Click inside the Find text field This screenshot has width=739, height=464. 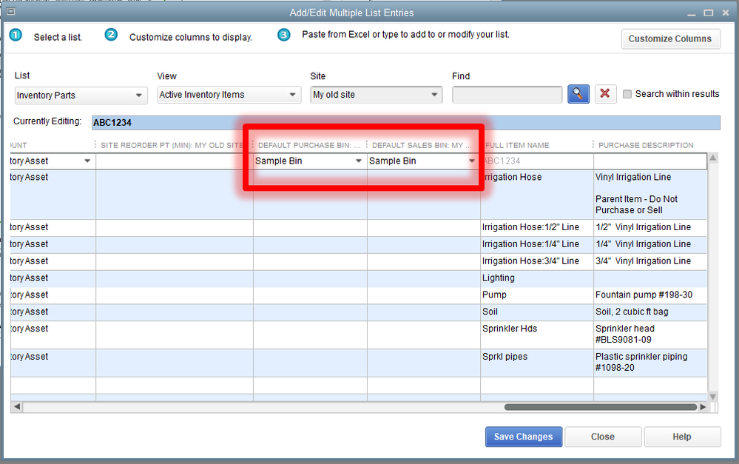507,95
